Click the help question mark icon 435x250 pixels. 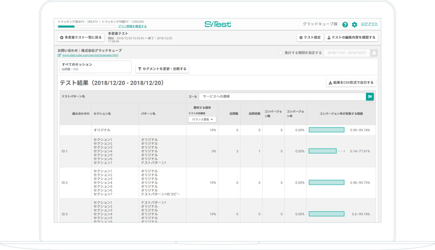pyautogui.click(x=345, y=25)
